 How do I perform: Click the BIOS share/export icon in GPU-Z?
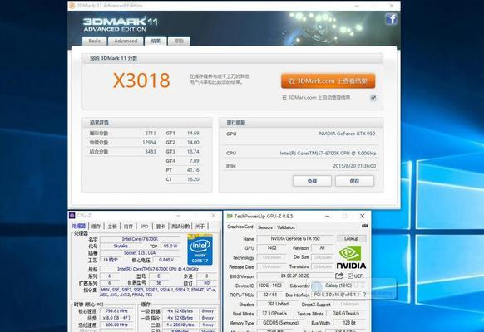coord(339,276)
